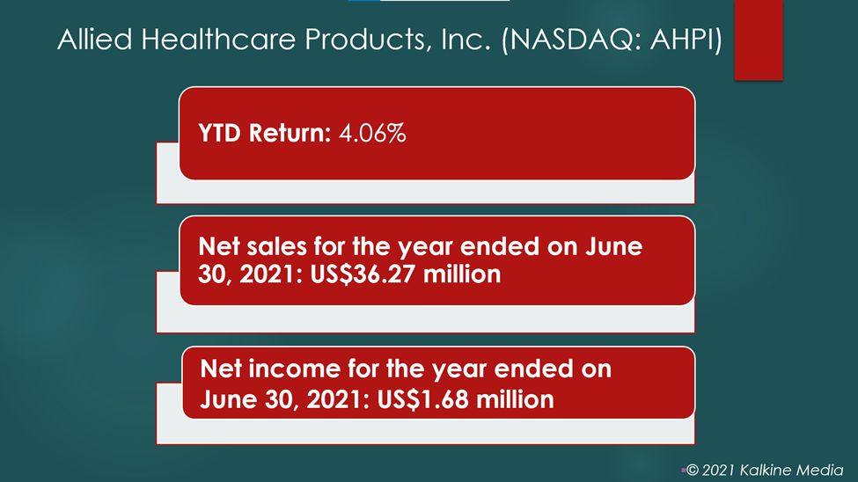The width and height of the screenshot is (858, 482).
Task: Select the 4.06% return value
Action: tap(372, 133)
